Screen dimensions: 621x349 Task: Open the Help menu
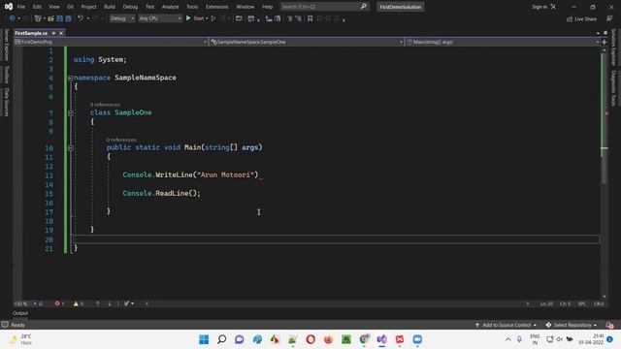[268, 7]
